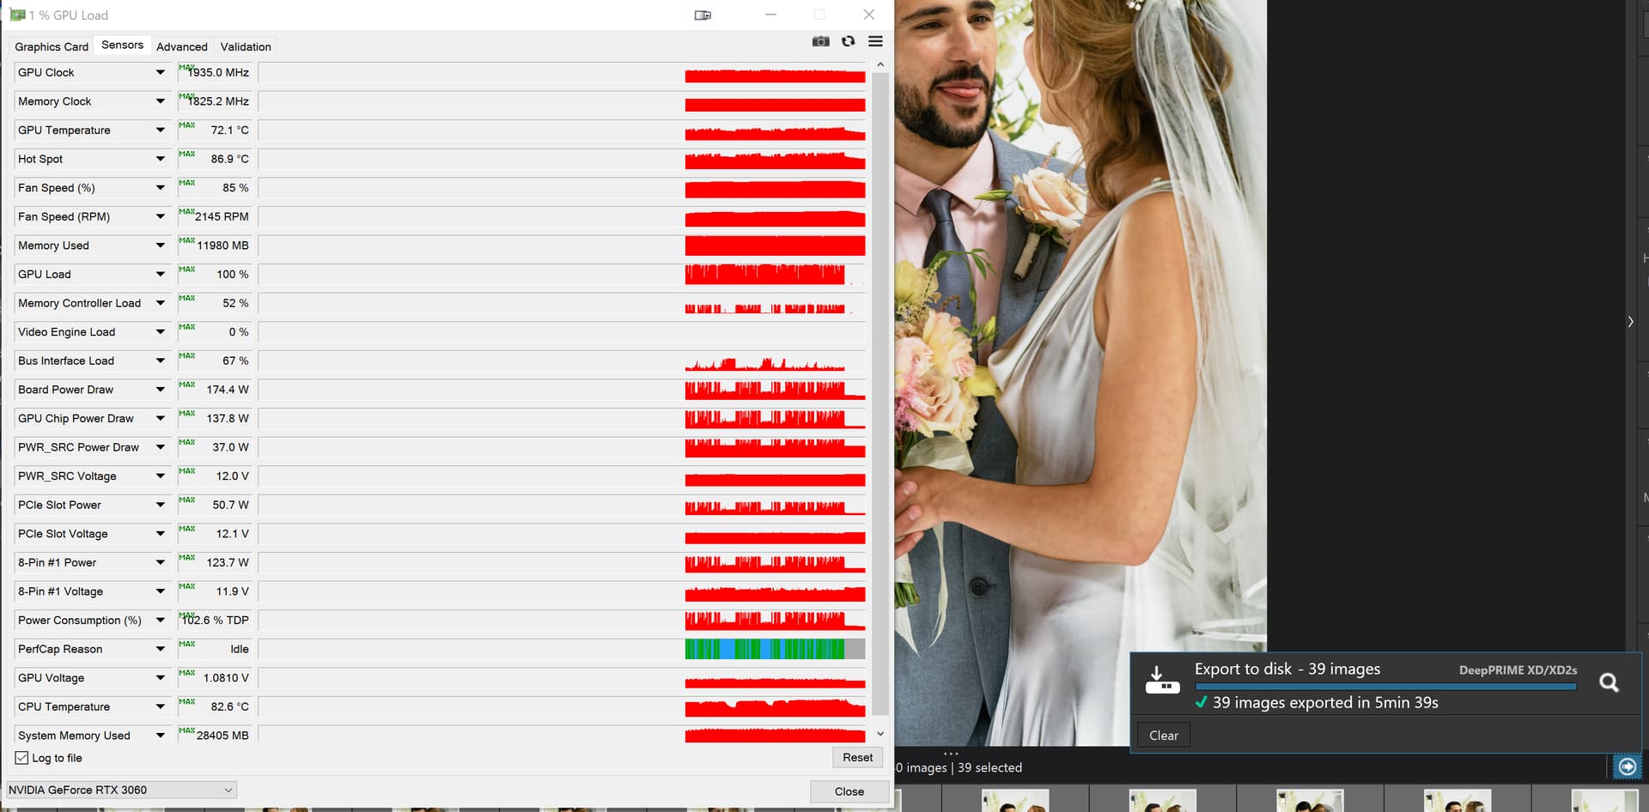Click the GPU-Z title bar chip icon

click(17, 15)
